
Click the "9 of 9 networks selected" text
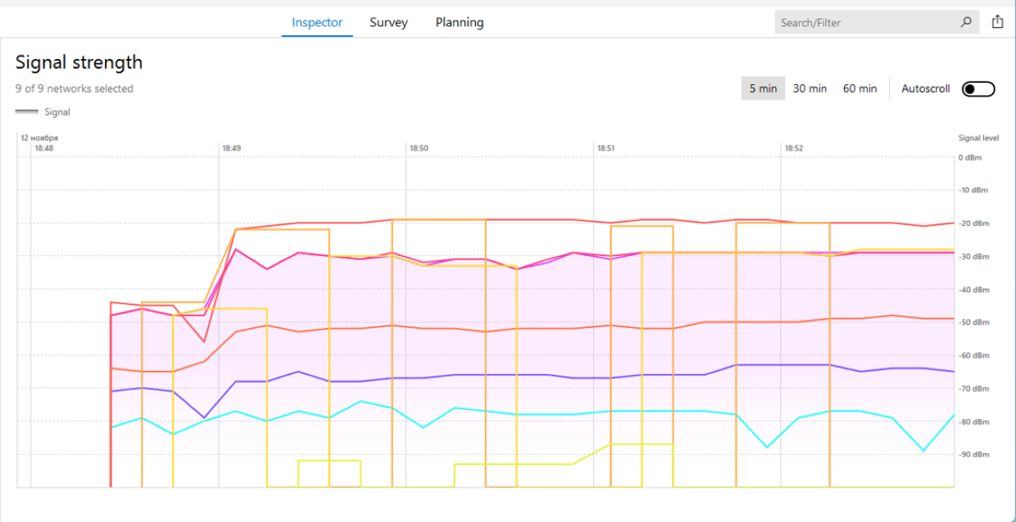74,88
